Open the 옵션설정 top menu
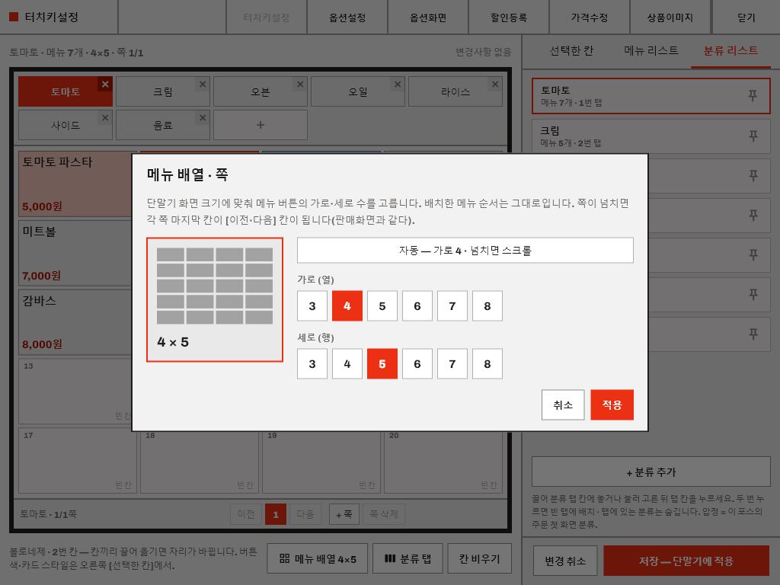This screenshot has width=780, height=585. [347, 18]
